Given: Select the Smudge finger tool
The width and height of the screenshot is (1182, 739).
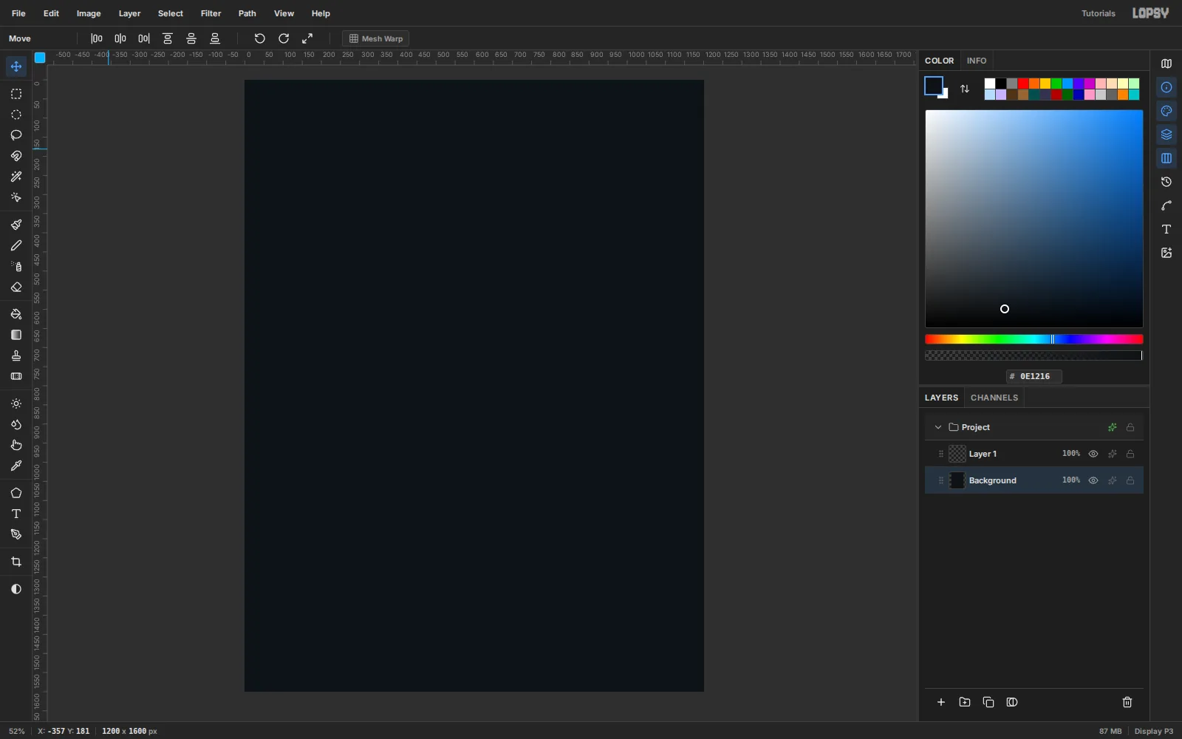Looking at the screenshot, I should (x=16, y=445).
